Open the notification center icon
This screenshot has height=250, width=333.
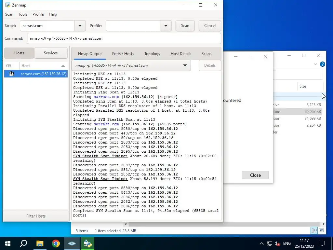[x=322, y=243]
